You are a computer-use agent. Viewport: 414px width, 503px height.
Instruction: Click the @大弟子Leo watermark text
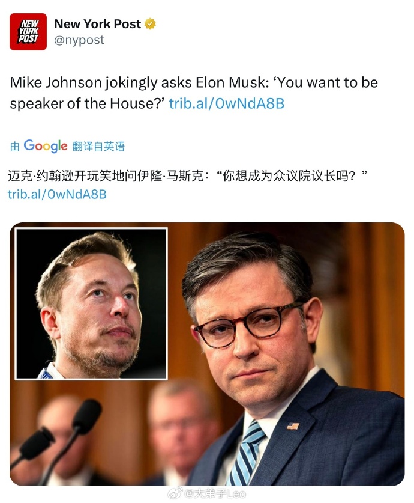[x=215, y=493]
